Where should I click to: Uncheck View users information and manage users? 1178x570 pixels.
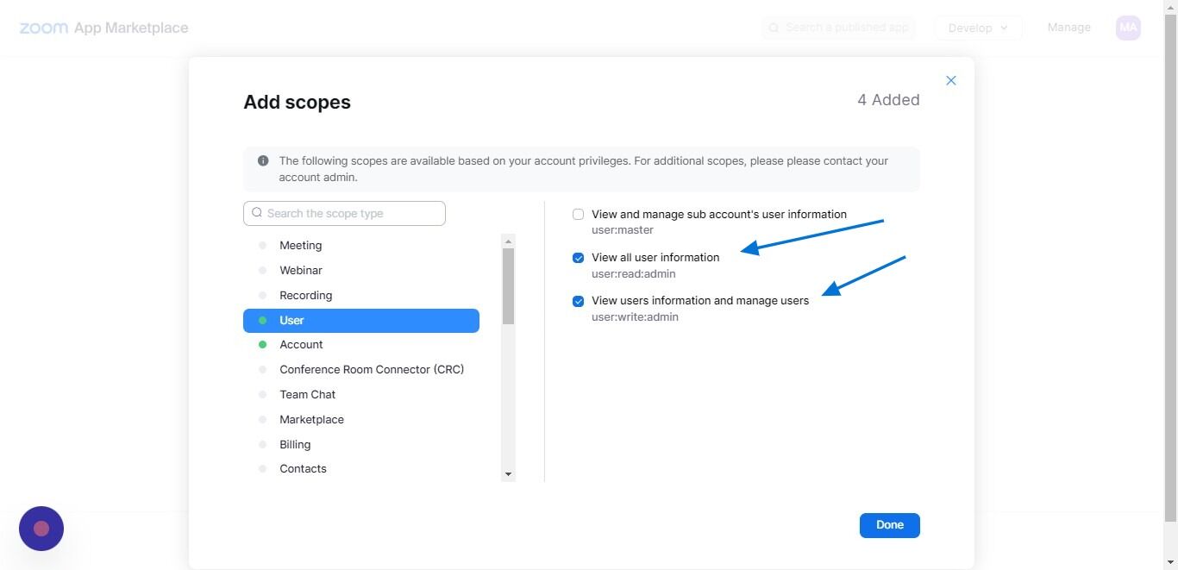coord(579,302)
